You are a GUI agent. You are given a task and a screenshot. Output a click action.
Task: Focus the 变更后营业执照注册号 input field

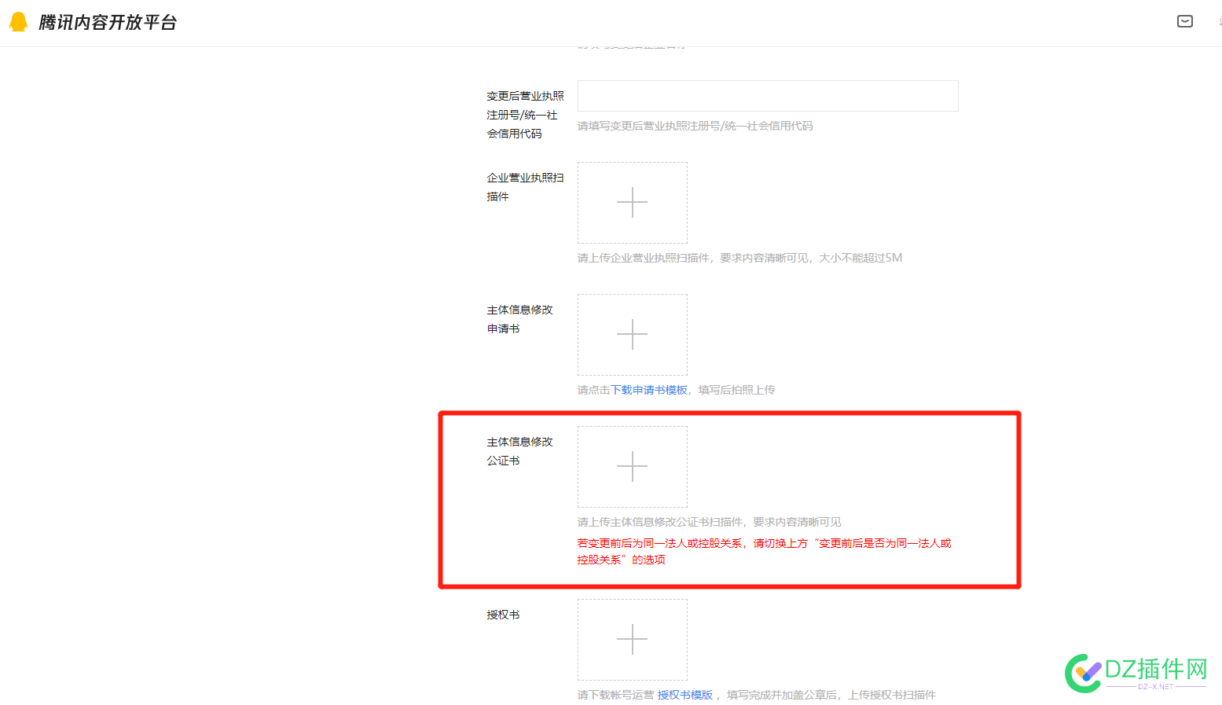coord(768,96)
